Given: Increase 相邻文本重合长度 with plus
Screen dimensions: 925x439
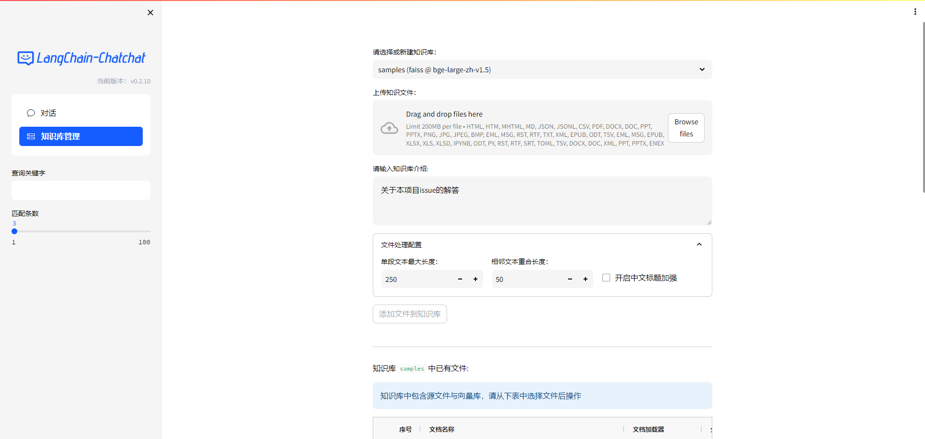Looking at the screenshot, I should coord(585,279).
